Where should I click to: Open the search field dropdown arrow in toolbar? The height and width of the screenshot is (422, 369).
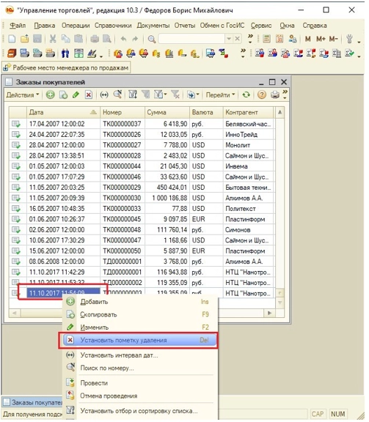tap(229, 39)
